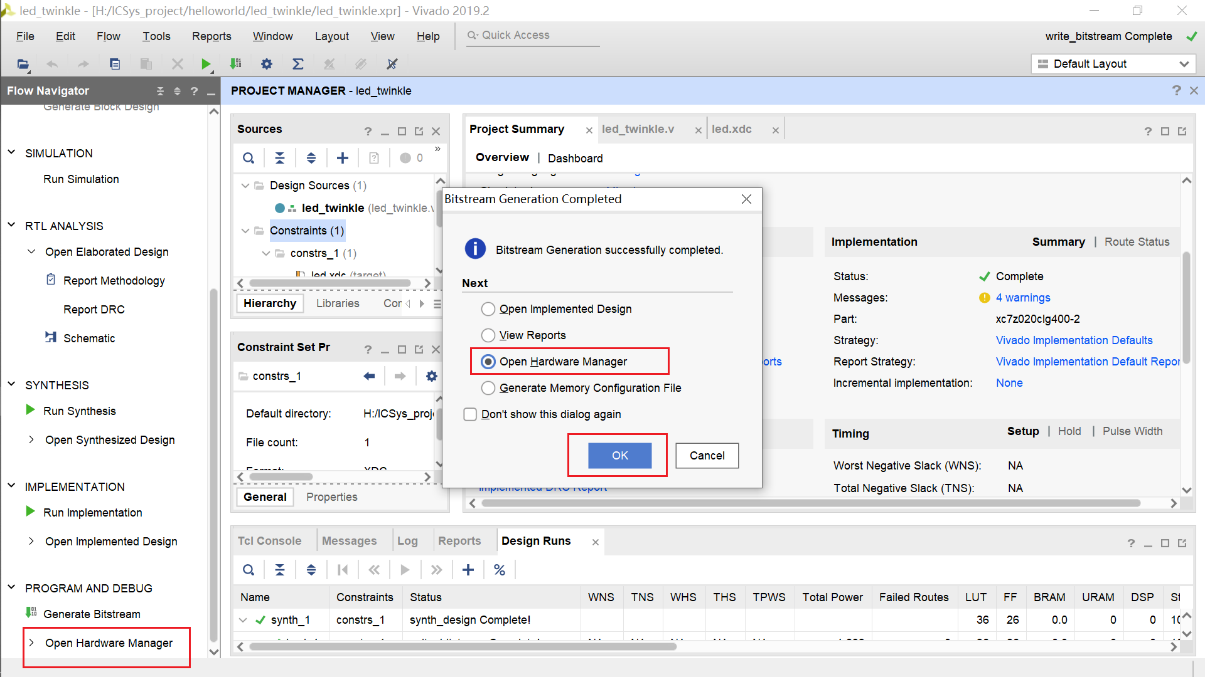Check Don't show this dialog again
The image size is (1205, 677).
pyautogui.click(x=470, y=414)
